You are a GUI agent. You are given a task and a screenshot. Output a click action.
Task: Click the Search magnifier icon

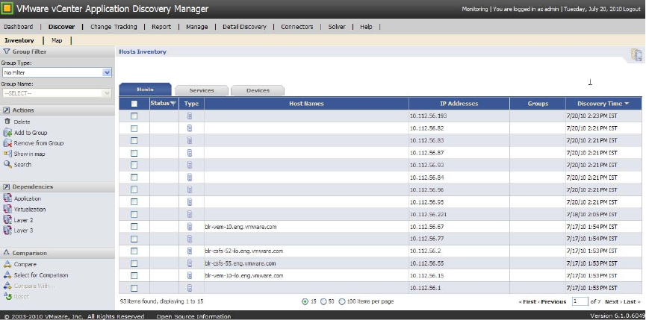[x=7, y=164]
